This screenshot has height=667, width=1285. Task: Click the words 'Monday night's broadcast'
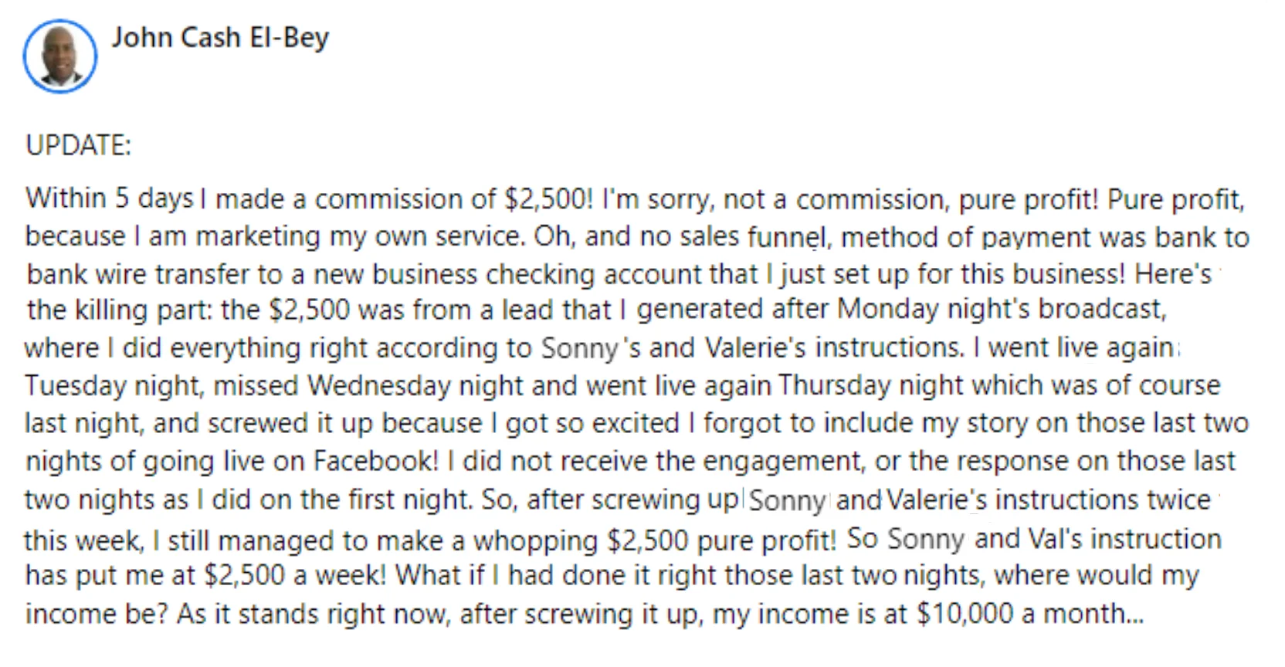pos(1001,309)
